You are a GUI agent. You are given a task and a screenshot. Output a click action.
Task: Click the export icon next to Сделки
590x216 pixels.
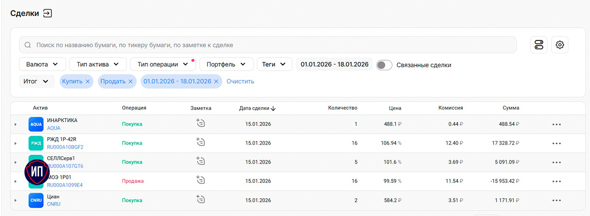pyautogui.click(x=47, y=13)
